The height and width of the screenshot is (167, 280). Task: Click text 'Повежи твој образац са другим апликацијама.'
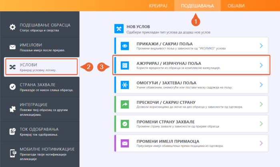[x=44, y=112]
